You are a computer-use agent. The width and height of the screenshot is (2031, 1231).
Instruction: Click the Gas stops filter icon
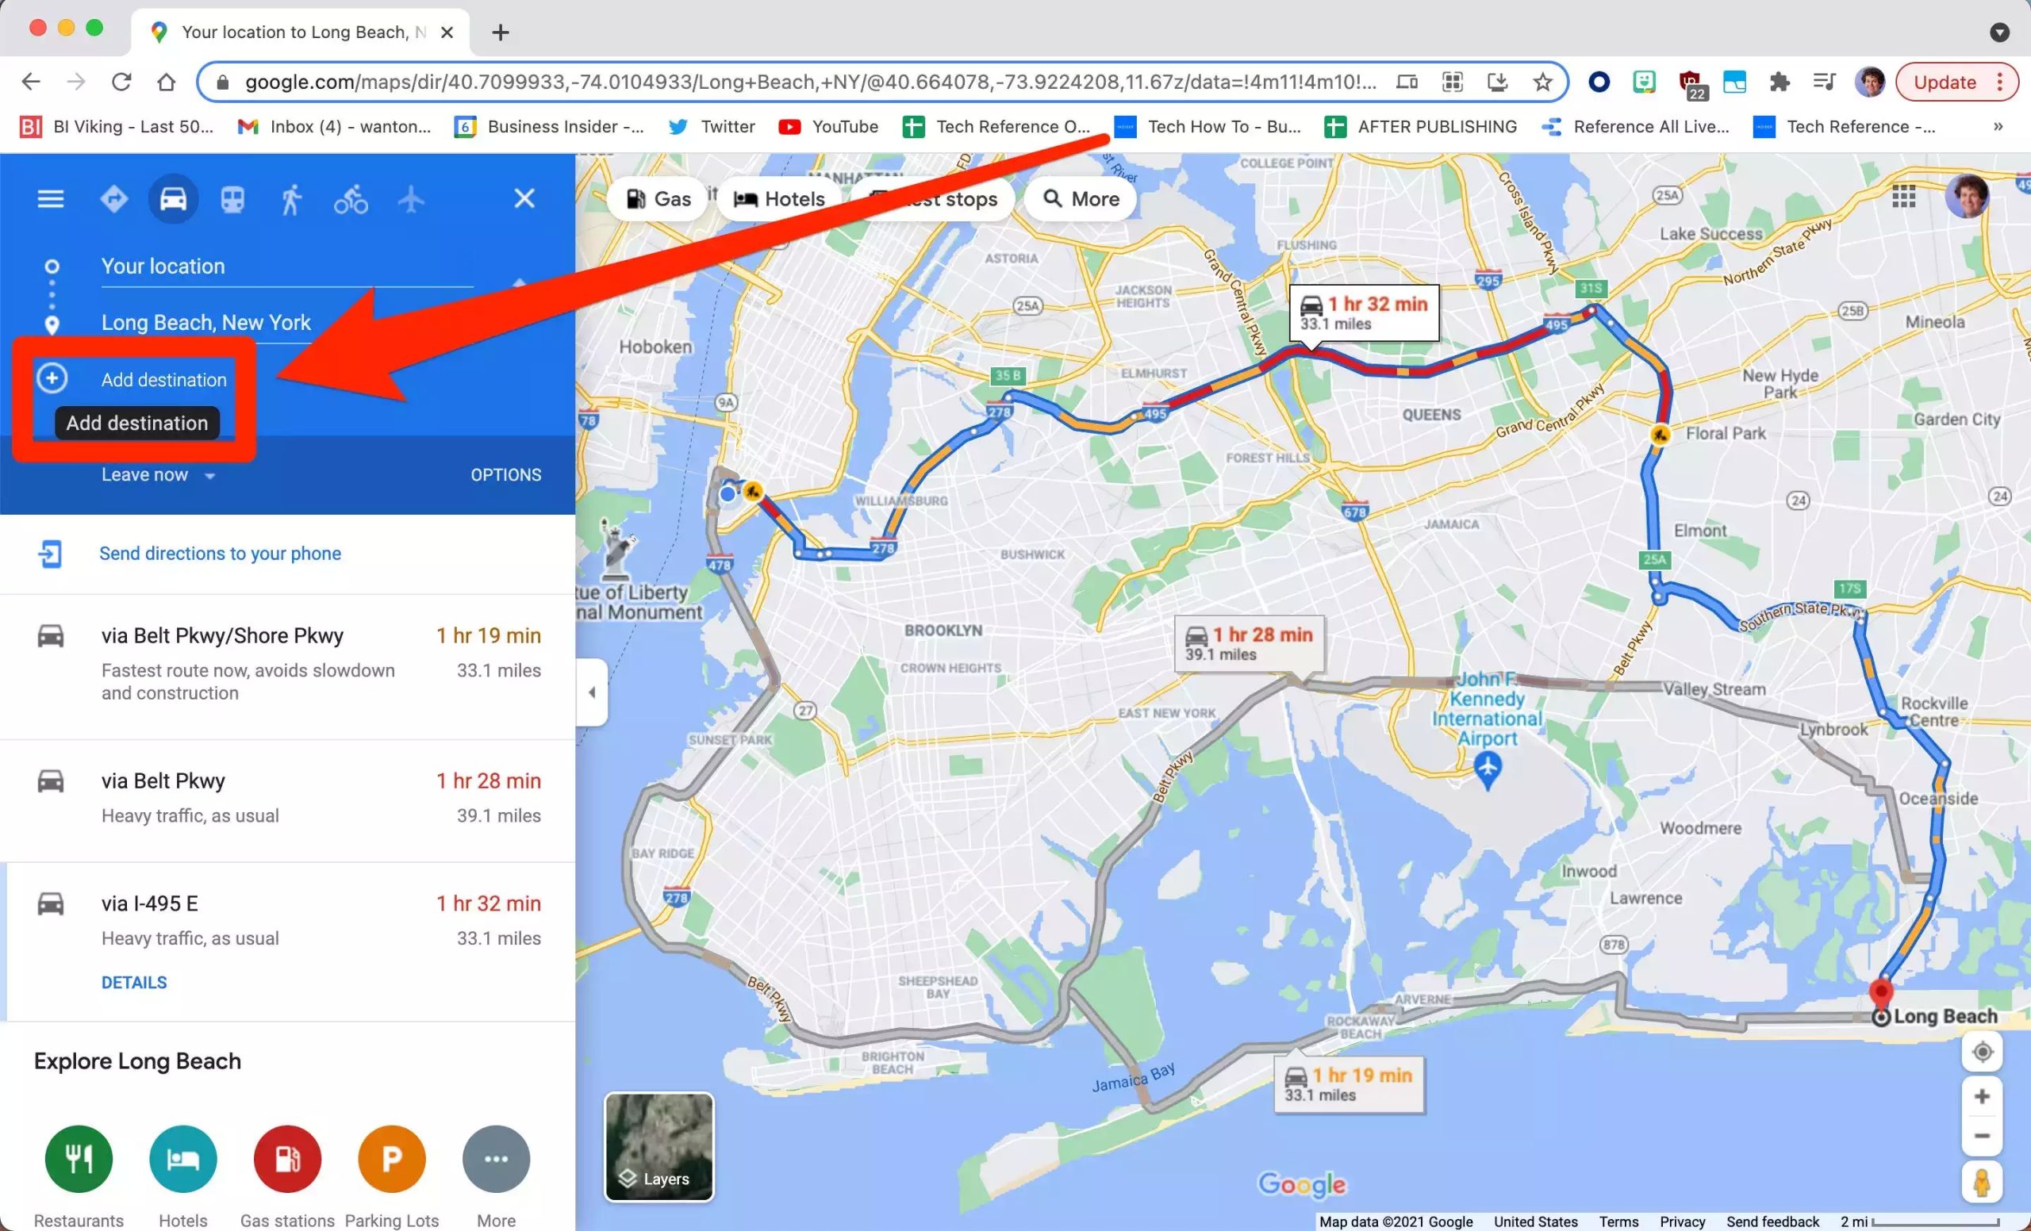point(660,198)
